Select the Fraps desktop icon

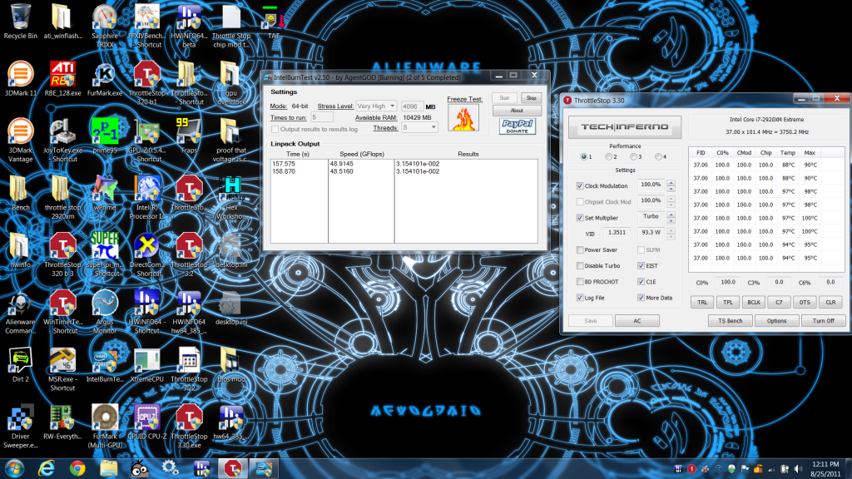click(189, 136)
